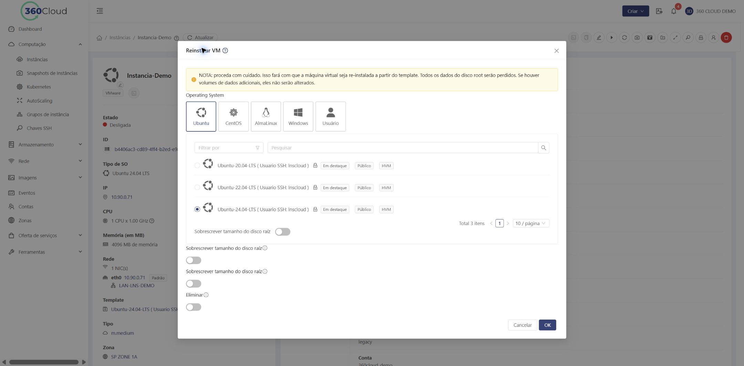Click the help icon beside Reinstalar VM
Viewport: 744px width, 366px height.
[x=225, y=51]
